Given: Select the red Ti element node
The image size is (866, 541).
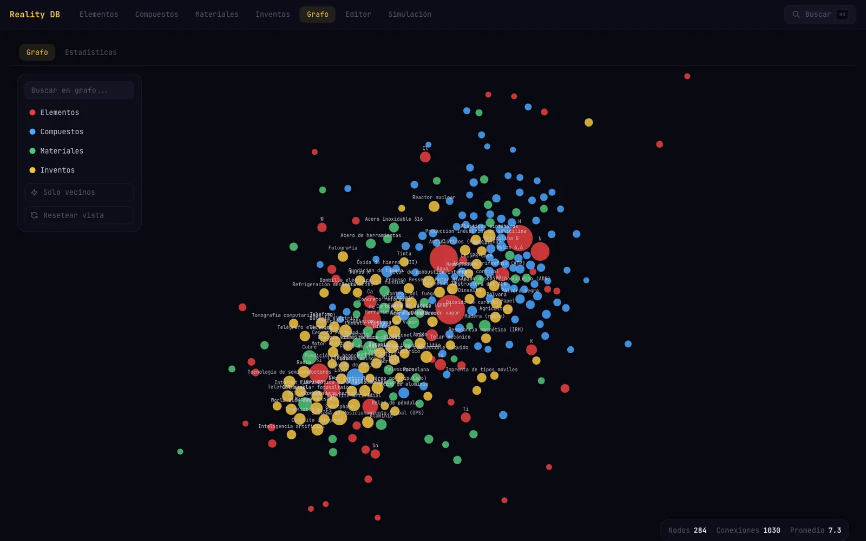Looking at the screenshot, I should [465, 417].
